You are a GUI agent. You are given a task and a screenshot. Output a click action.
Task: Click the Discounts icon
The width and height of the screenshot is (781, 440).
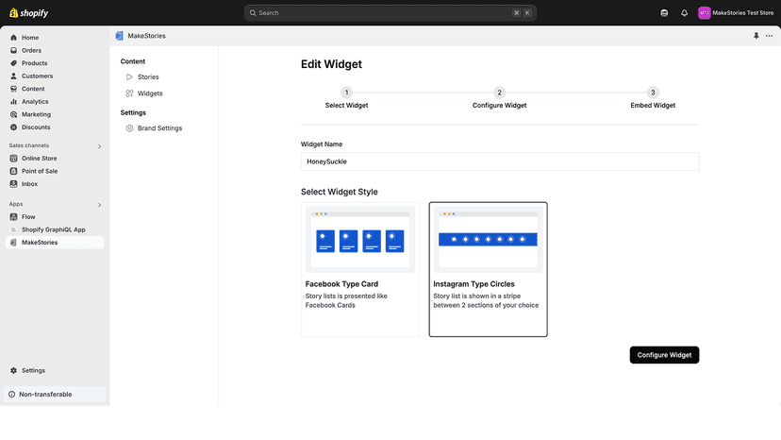[x=13, y=127]
